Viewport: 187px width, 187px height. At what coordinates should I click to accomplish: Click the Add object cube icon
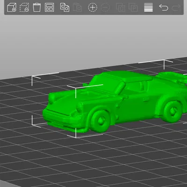12,7
